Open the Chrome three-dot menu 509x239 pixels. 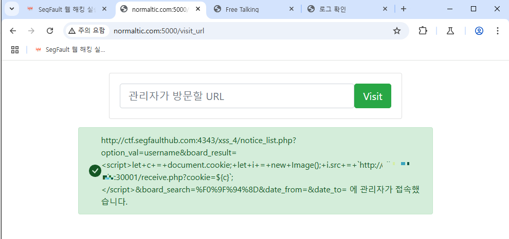498,31
